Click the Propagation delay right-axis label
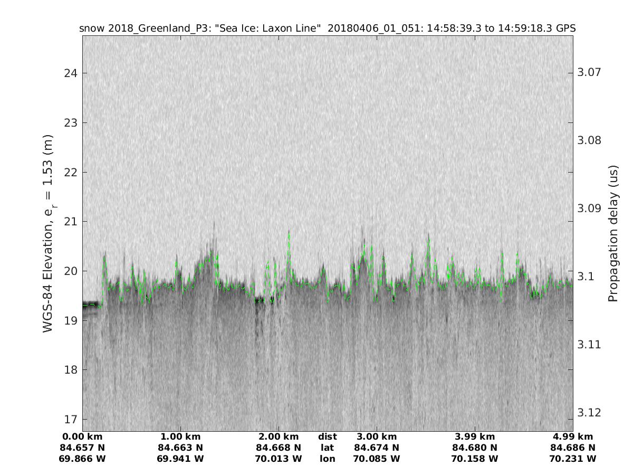Image resolution: width=633 pixels, height=475 pixels. coord(612,233)
